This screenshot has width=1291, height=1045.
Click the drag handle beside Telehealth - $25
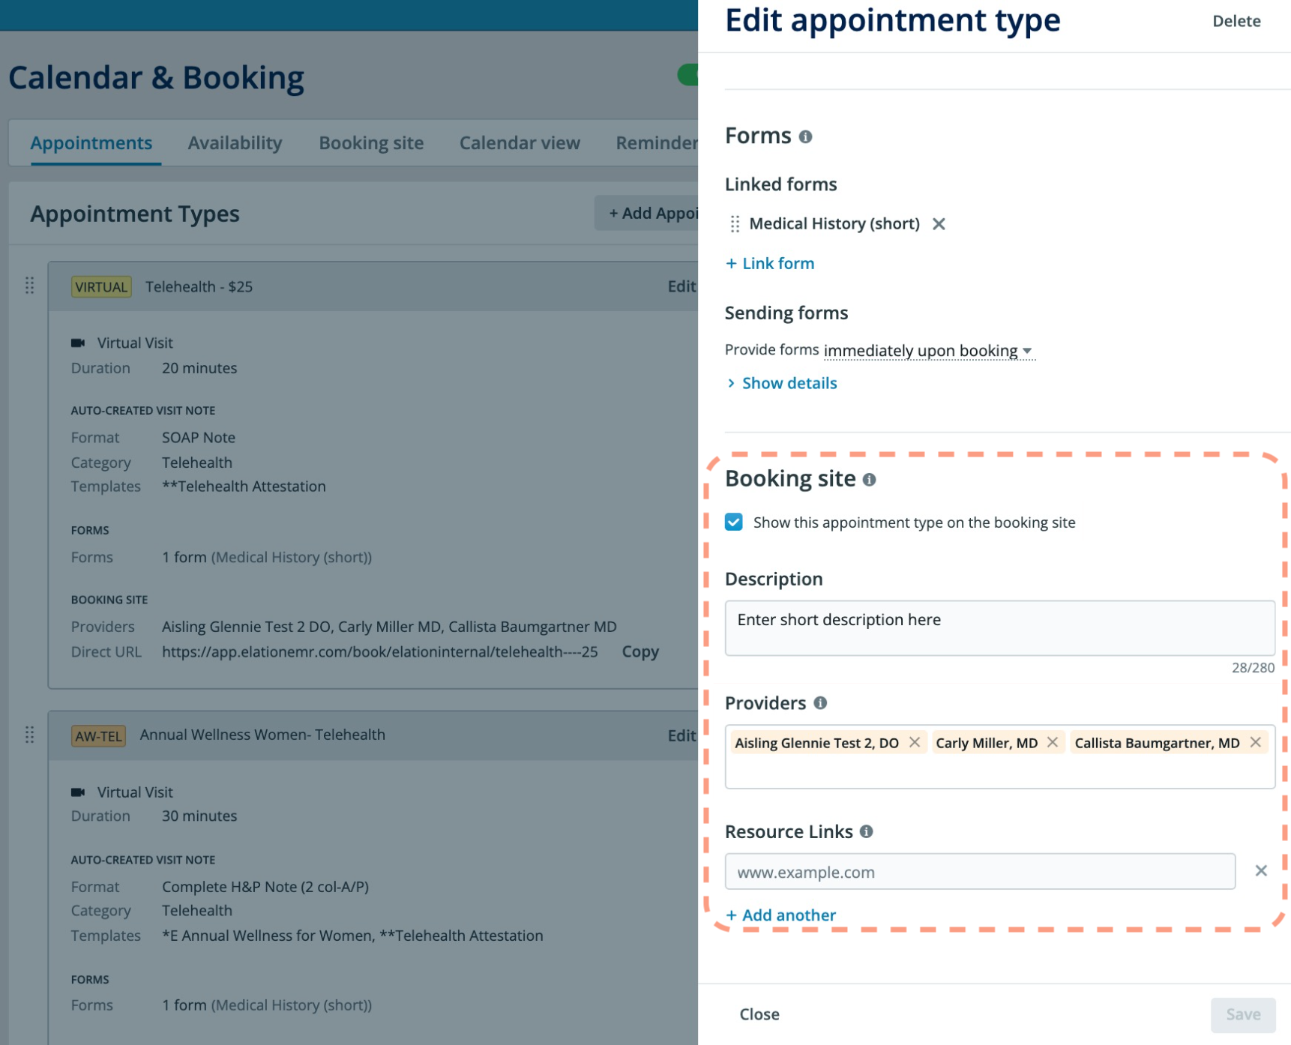[x=30, y=286]
